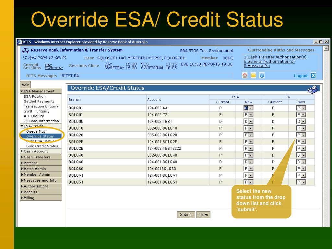Open 0 Message(s) link
The width and height of the screenshot is (332, 249).
point(257,65)
